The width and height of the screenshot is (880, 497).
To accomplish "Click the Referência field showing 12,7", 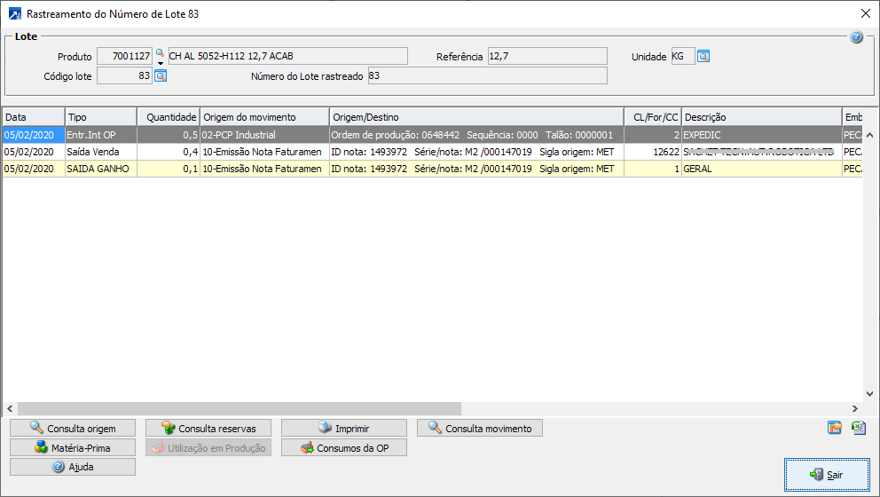I will tap(547, 56).
